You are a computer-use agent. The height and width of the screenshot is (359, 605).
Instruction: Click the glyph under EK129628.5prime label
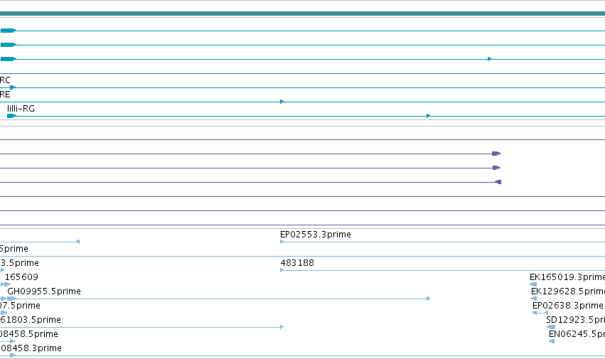(534, 299)
